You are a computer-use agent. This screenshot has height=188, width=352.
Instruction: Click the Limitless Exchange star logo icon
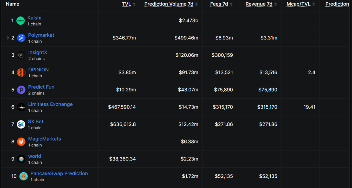click(x=21, y=107)
